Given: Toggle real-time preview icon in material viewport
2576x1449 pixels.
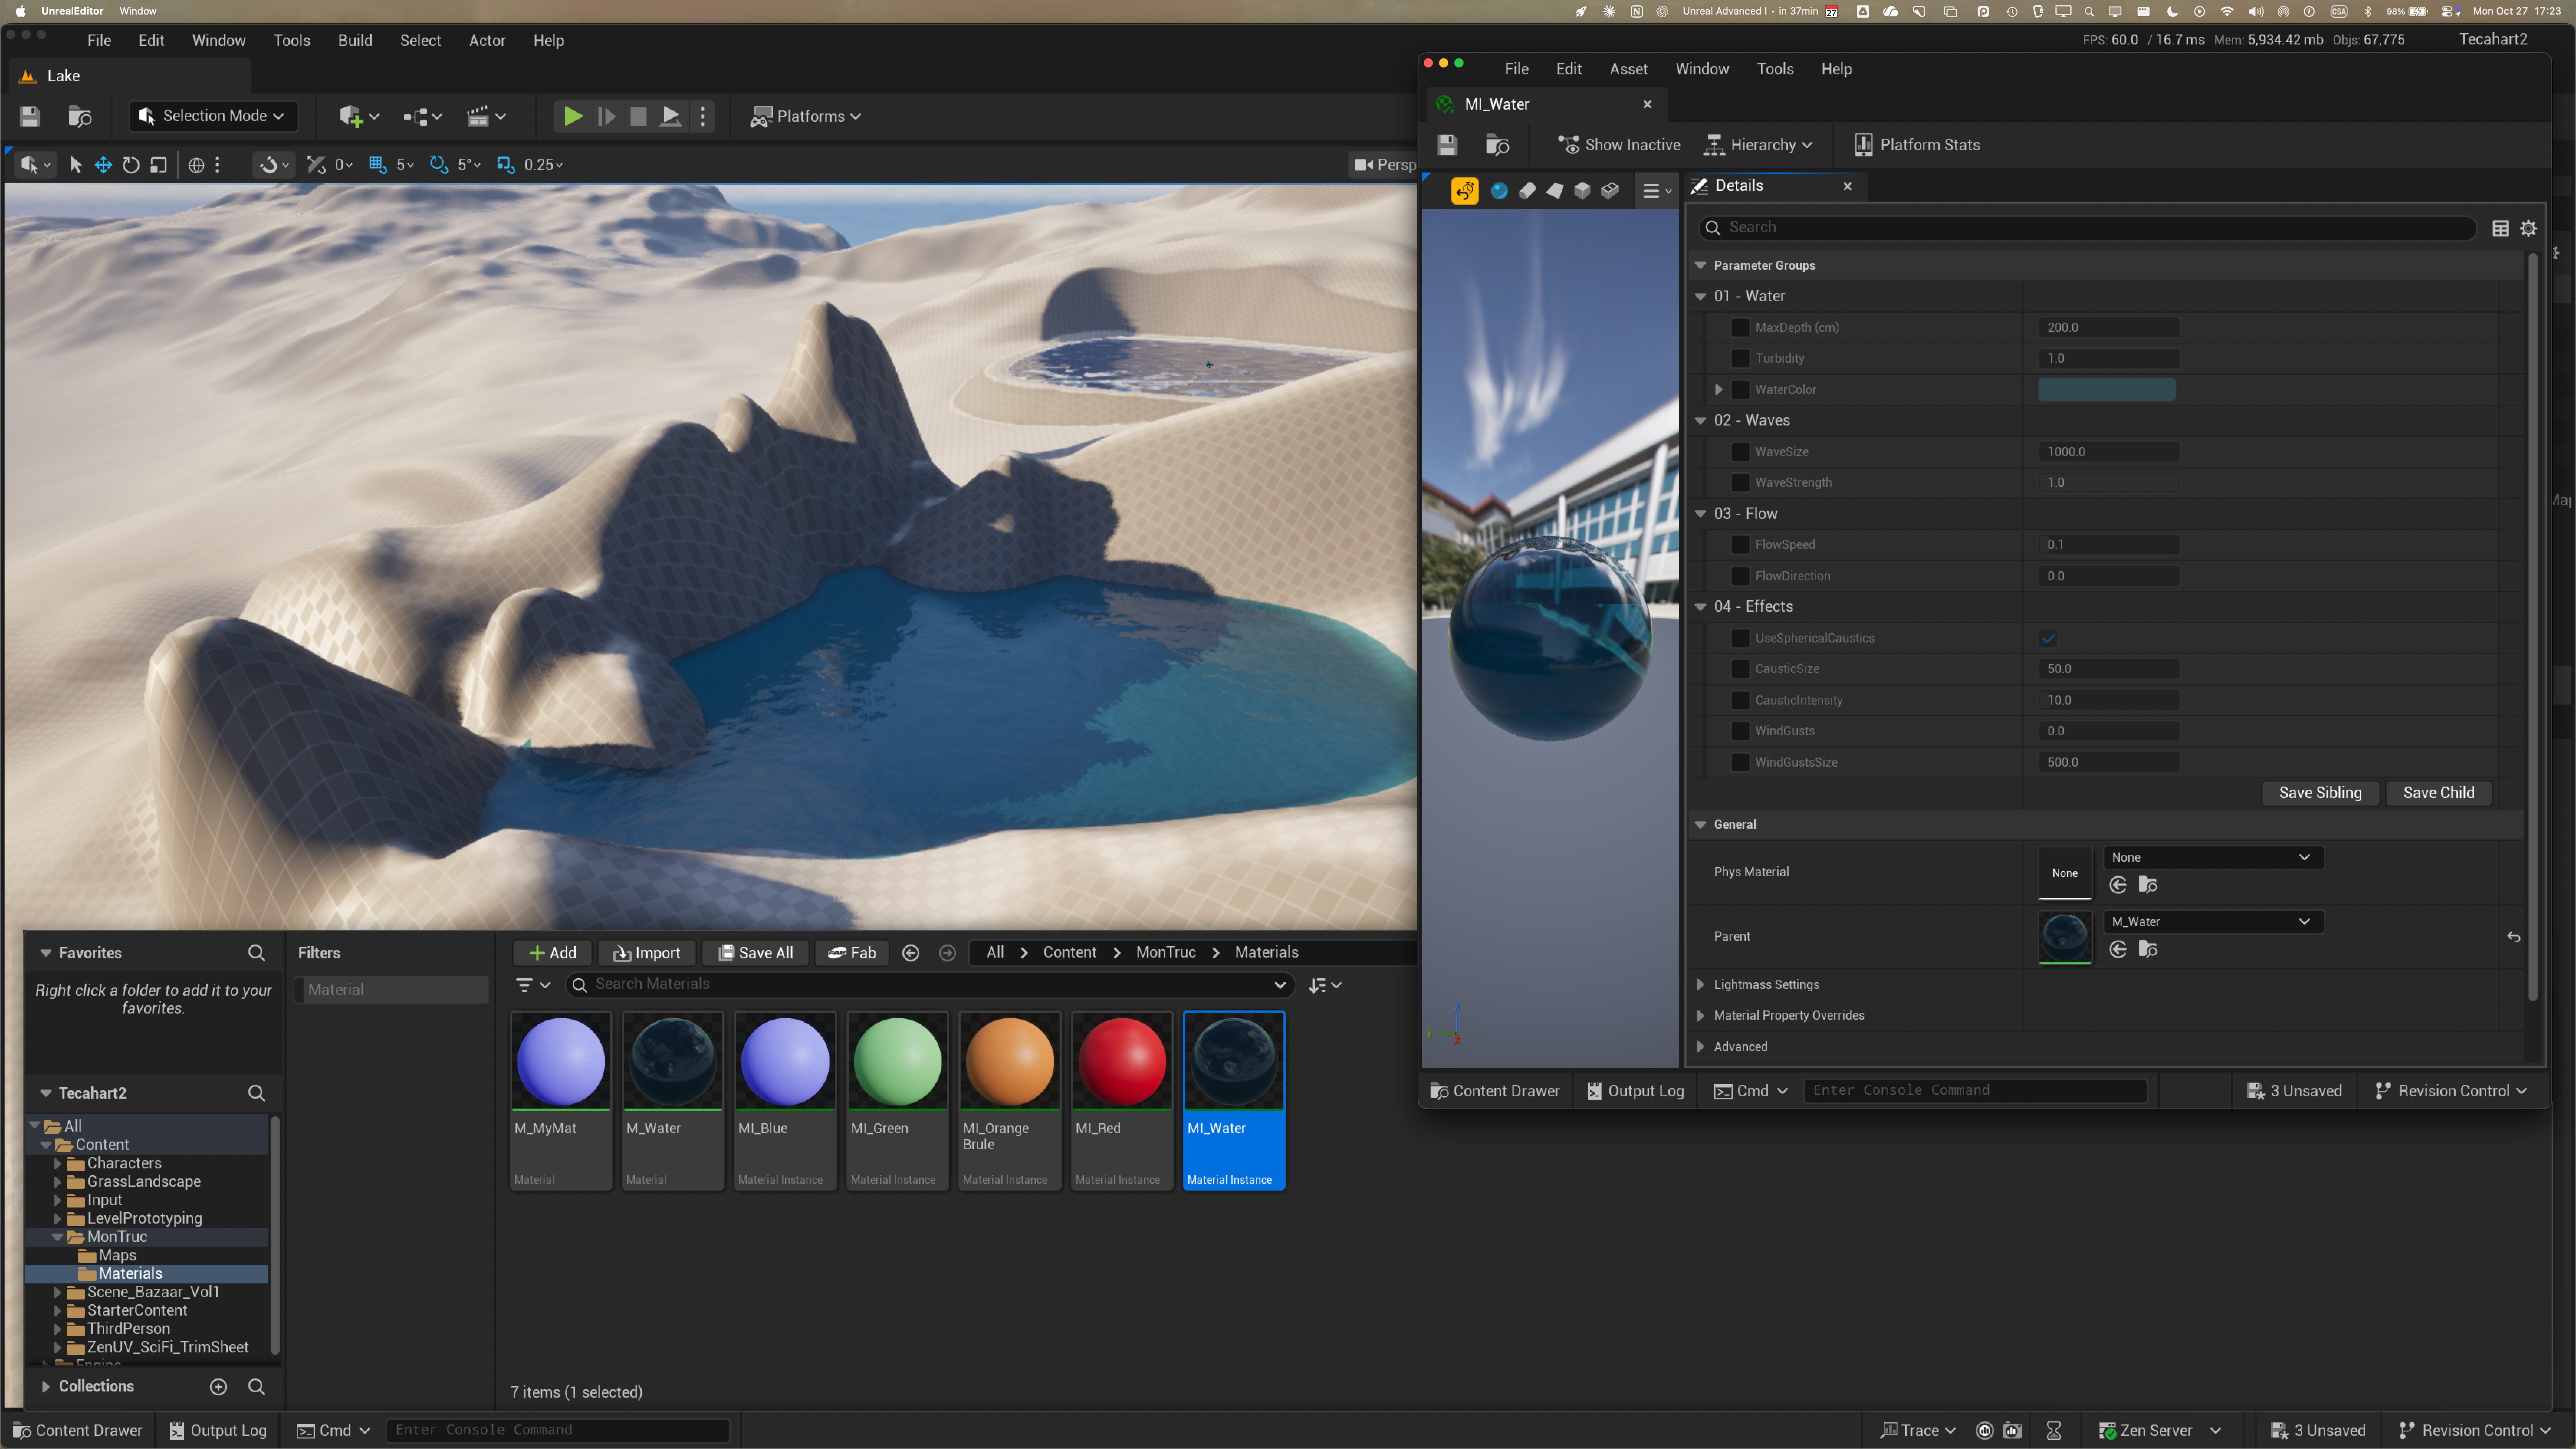Looking at the screenshot, I should pyautogui.click(x=1465, y=190).
